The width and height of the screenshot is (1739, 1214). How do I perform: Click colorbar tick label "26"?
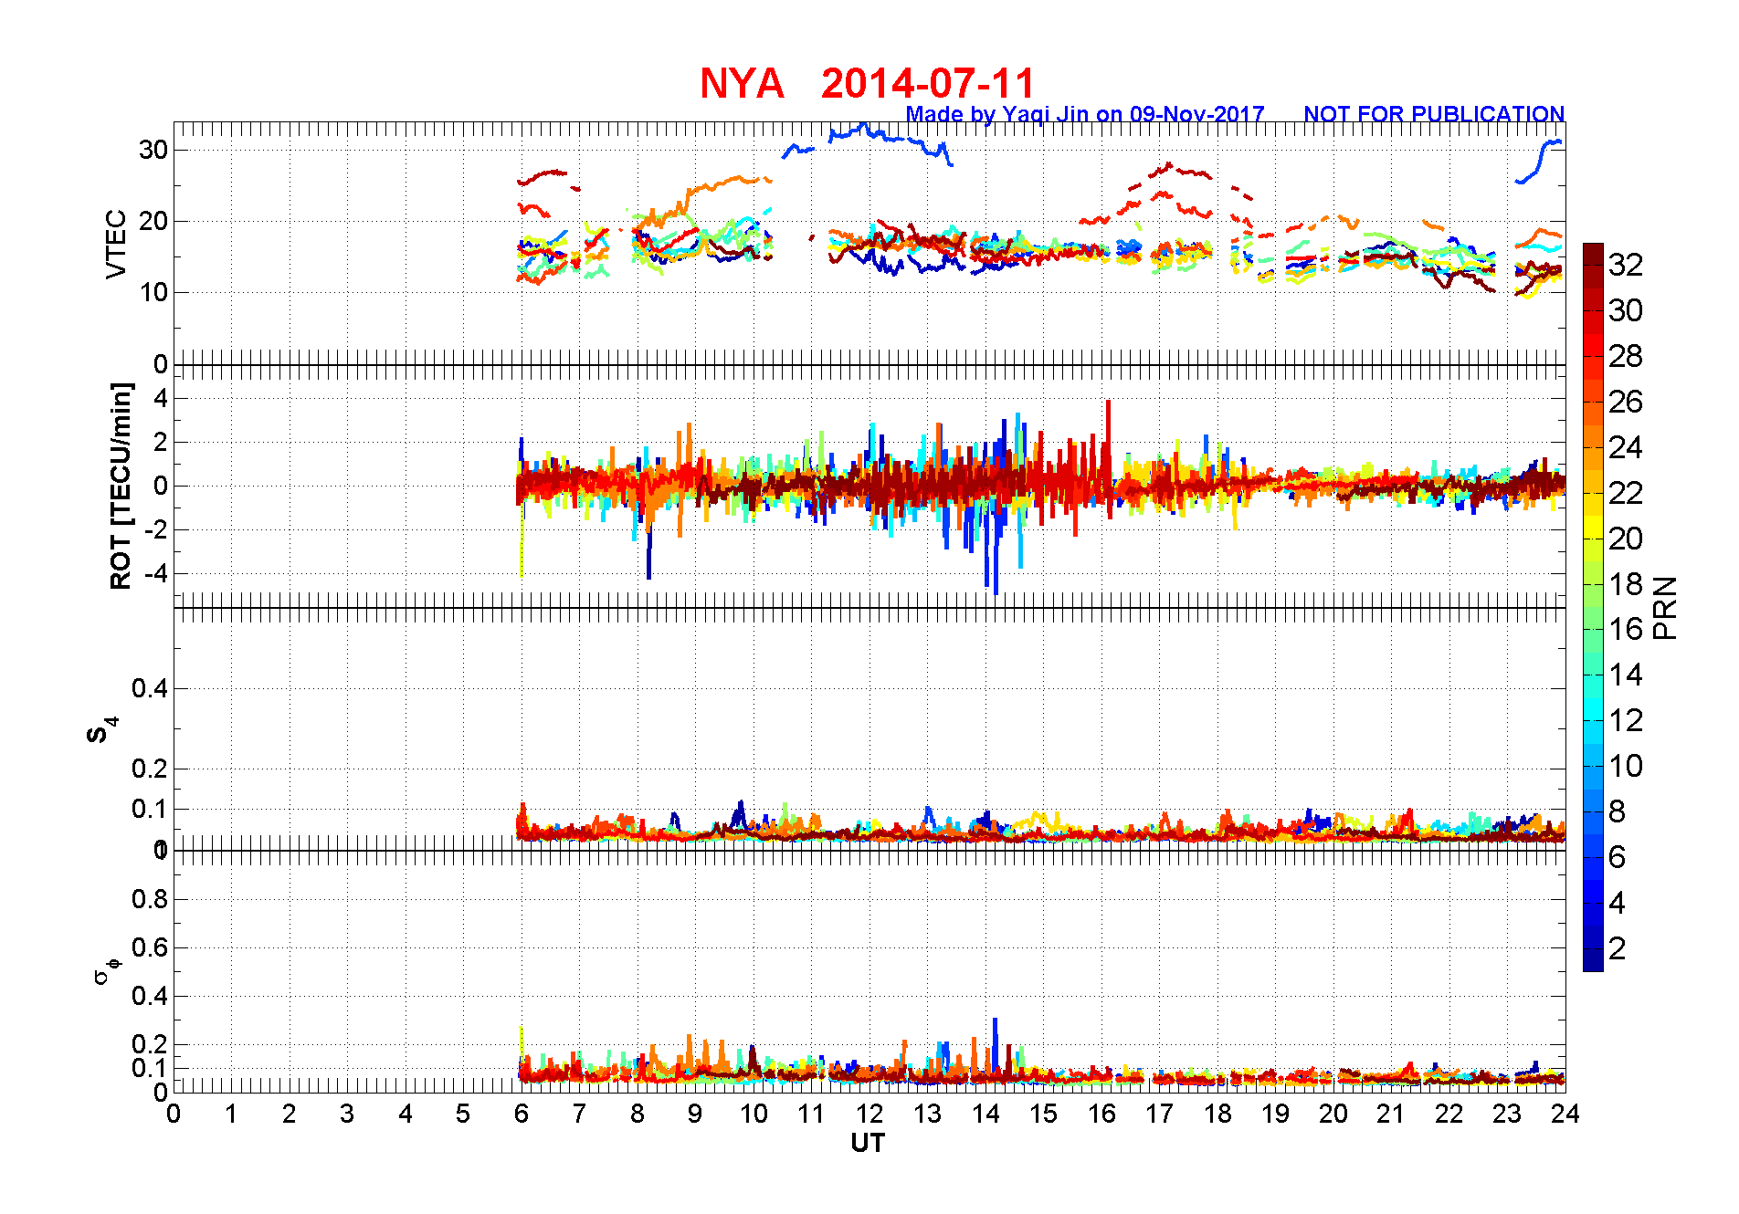pyautogui.click(x=1626, y=402)
